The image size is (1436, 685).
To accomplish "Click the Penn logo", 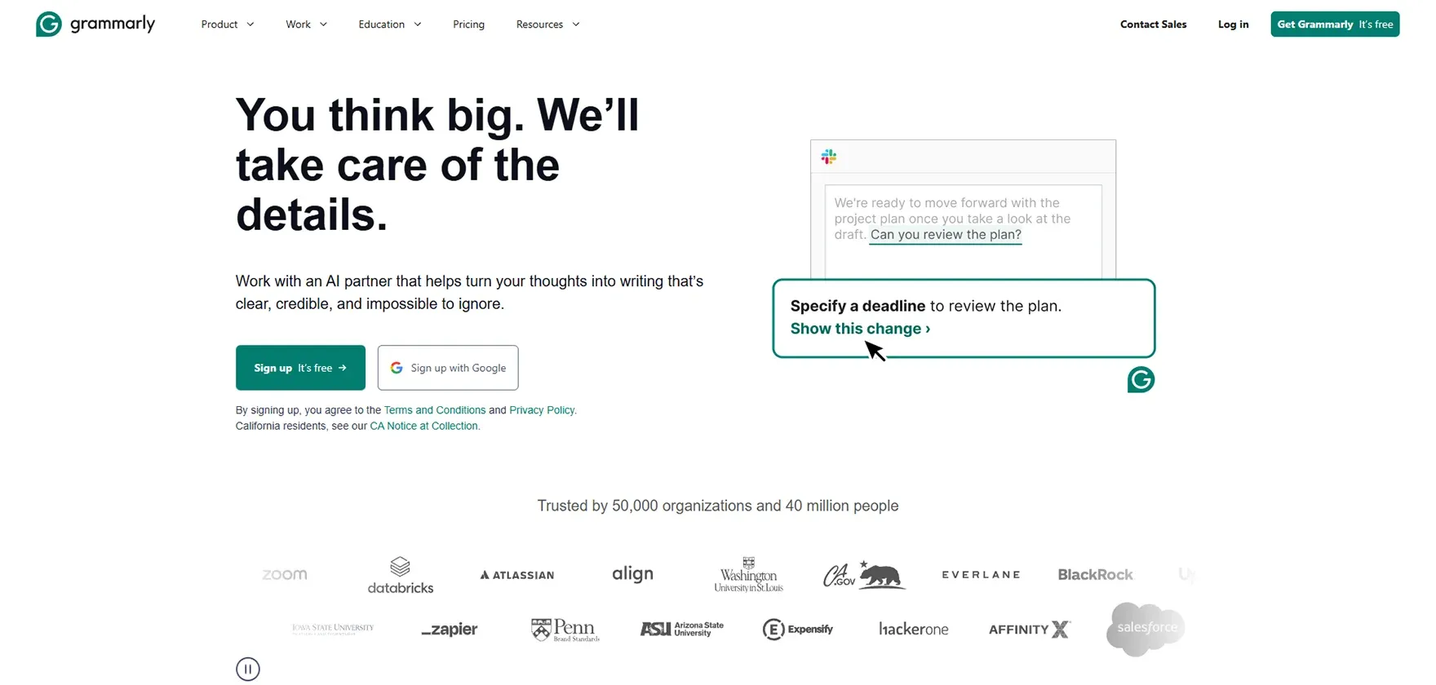I will coord(565,630).
